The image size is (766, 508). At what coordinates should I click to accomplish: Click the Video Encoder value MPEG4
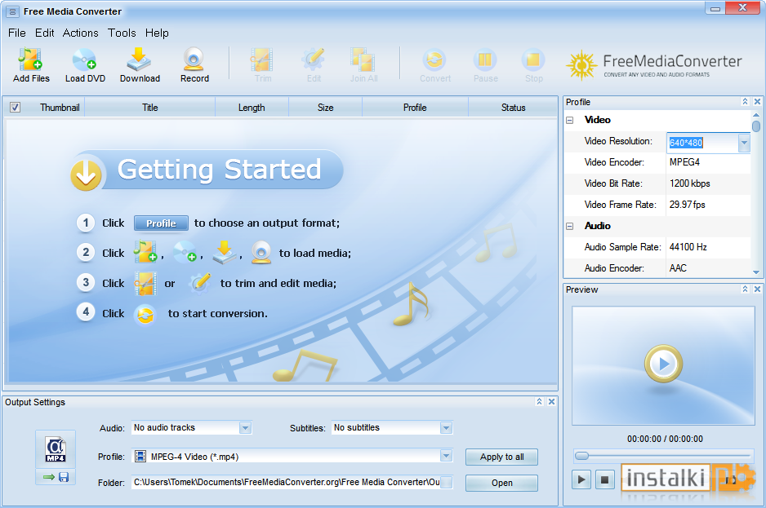coord(684,162)
